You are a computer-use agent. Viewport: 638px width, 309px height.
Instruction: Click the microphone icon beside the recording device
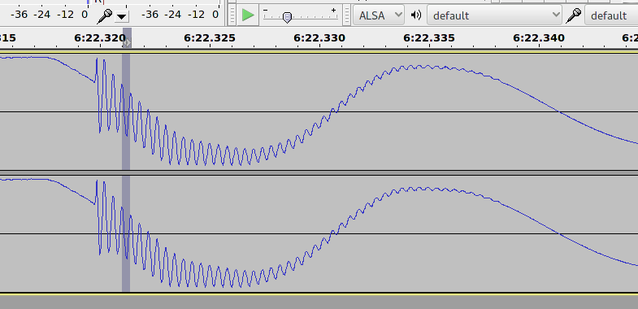573,15
